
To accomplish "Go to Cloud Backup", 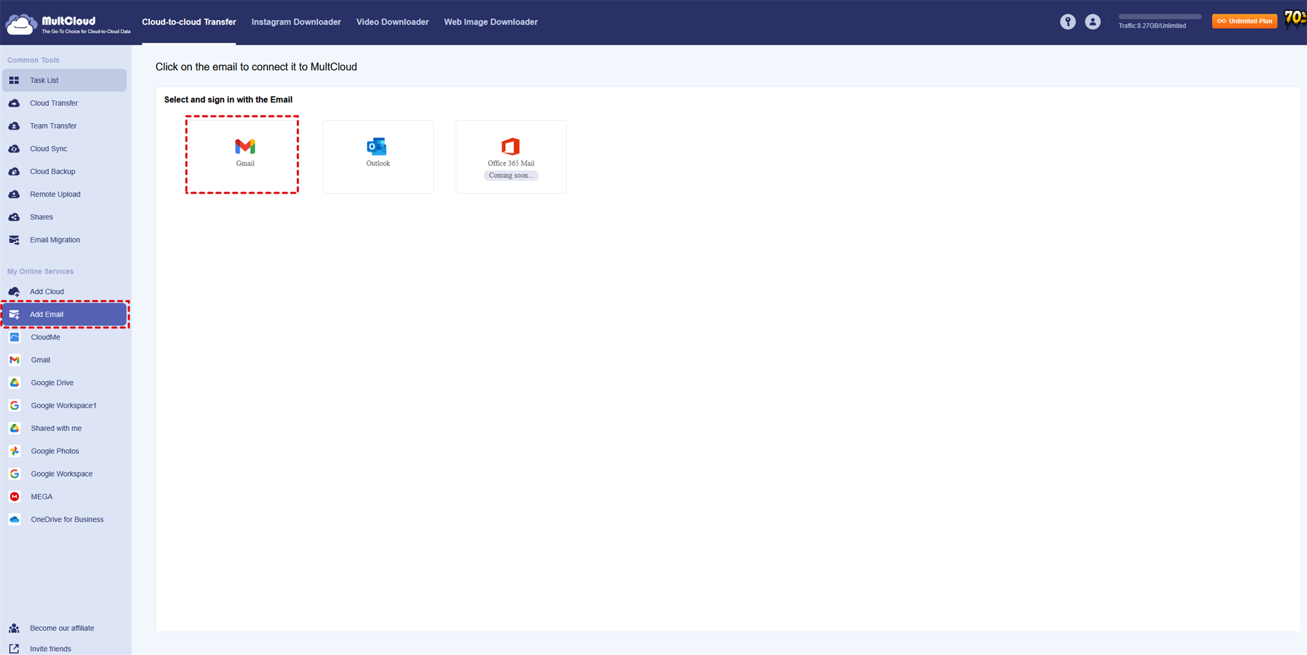I will (x=64, y=172).
